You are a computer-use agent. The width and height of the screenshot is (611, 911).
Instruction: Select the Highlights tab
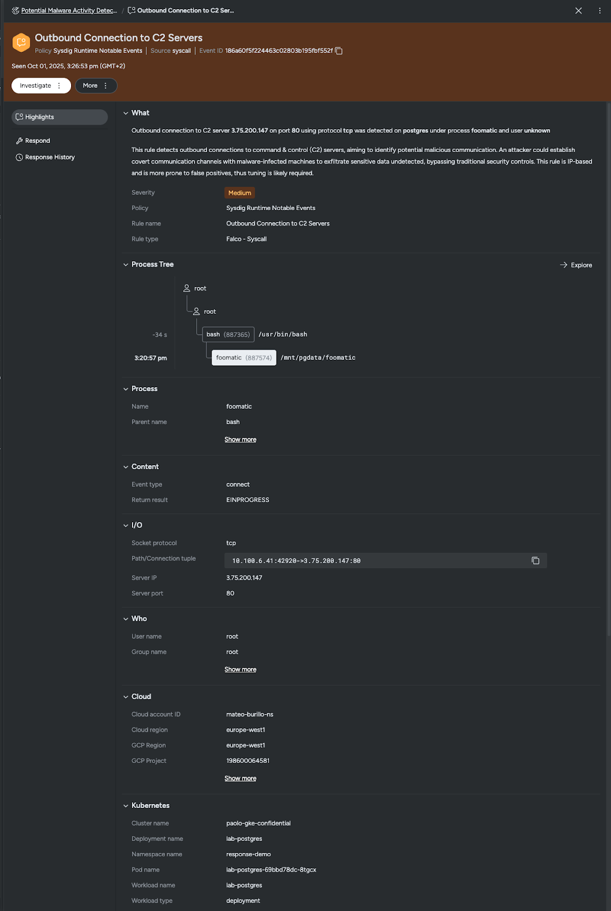coord(60,117)
